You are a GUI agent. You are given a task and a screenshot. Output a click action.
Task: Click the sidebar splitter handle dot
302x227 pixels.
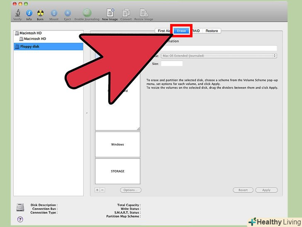87,113
